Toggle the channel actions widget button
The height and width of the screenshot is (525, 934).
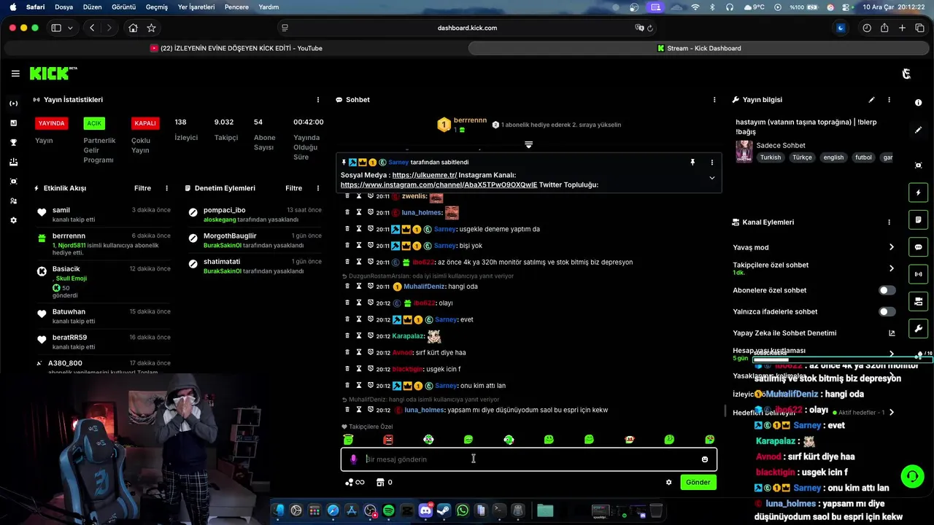pos(919,301)
